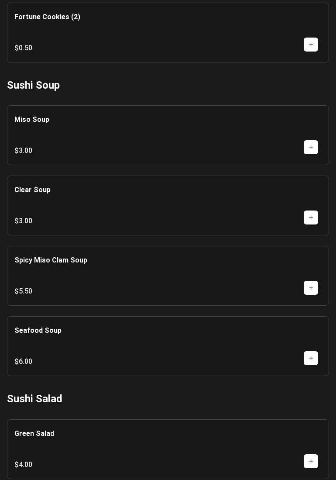The height and width of the screenshot is (480, 336).
Task: View the Seafood Soup item name
Action: pyautogui.click(x=38, y=331)
